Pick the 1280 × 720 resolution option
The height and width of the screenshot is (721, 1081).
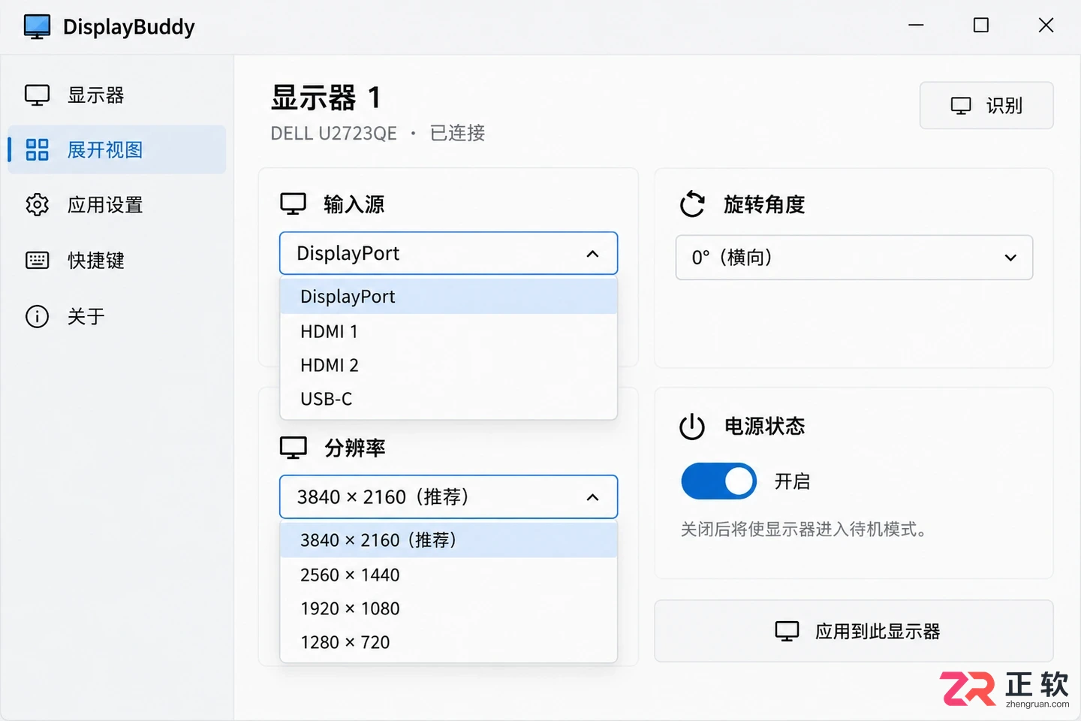click(449, 642)
